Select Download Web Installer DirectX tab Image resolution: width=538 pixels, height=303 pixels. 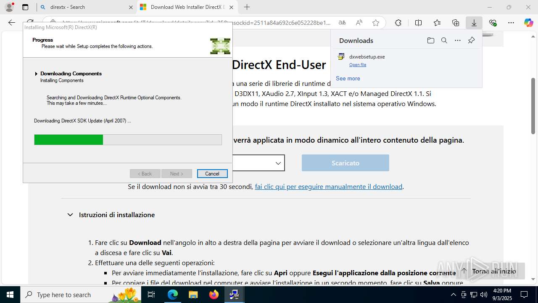187,7
